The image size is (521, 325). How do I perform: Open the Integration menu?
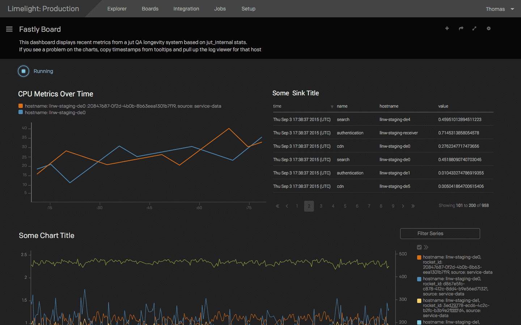186,9
